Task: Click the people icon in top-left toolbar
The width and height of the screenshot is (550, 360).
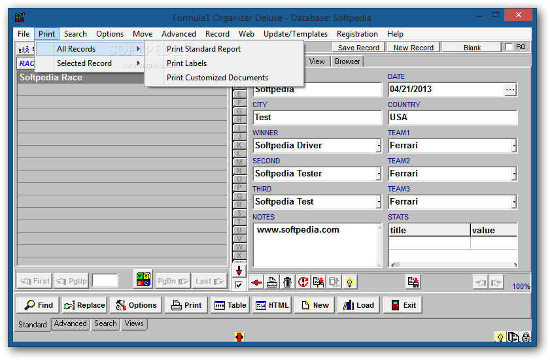Action: coord(24,50)
